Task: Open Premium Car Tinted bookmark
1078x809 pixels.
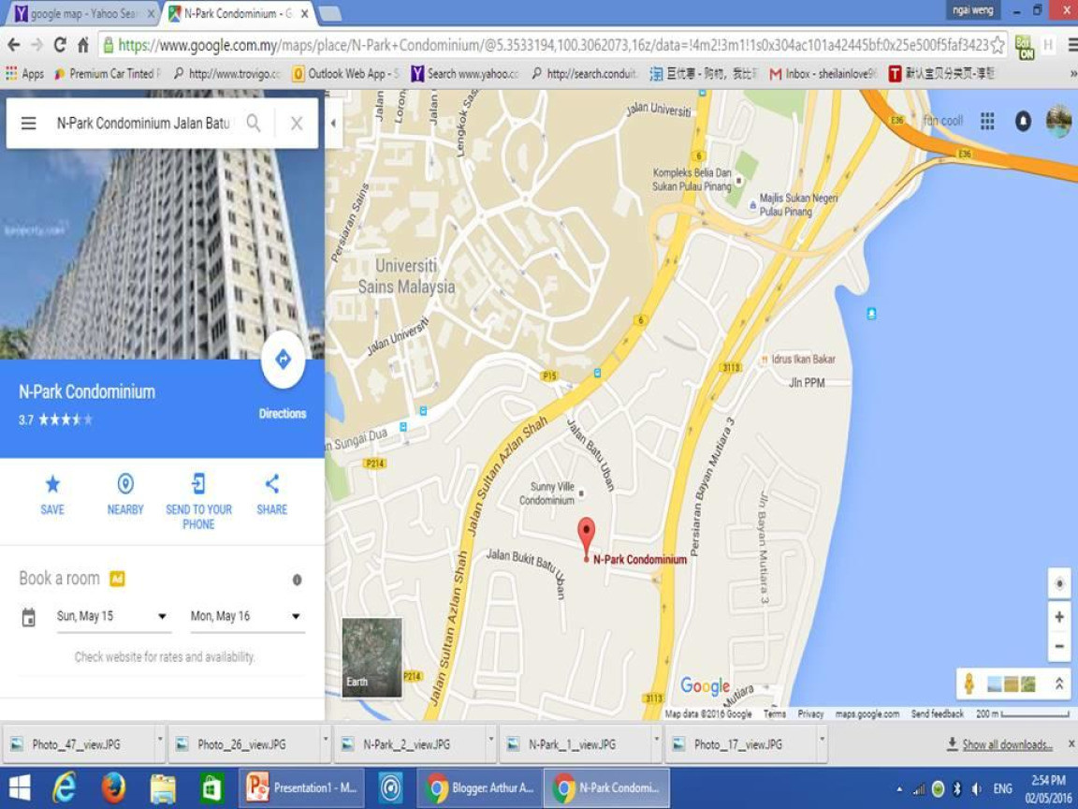Action: 108,74
